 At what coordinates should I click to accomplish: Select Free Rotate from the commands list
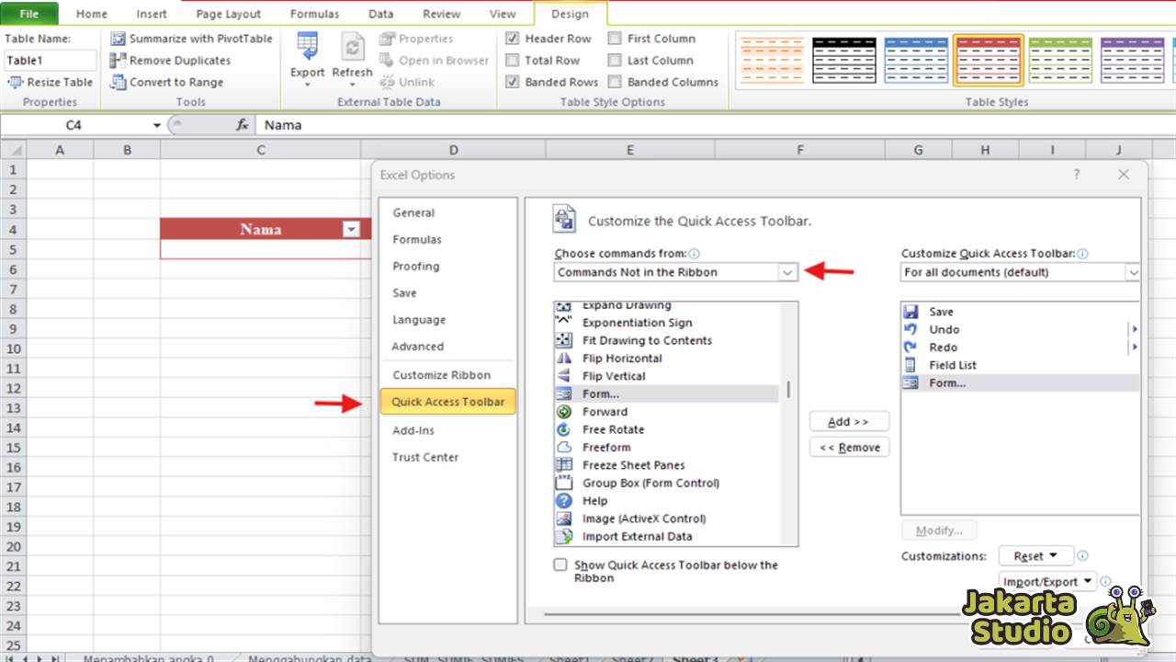click(612, 429)
